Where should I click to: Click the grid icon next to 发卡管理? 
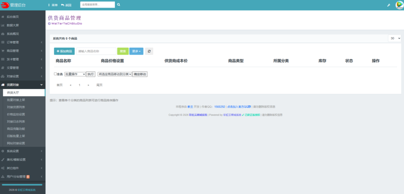coord(3,59)
